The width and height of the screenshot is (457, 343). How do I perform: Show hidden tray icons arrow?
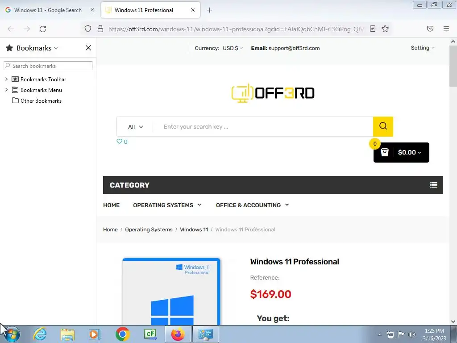click(x=379, y=335)
